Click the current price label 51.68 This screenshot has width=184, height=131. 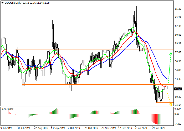[178, 89]
